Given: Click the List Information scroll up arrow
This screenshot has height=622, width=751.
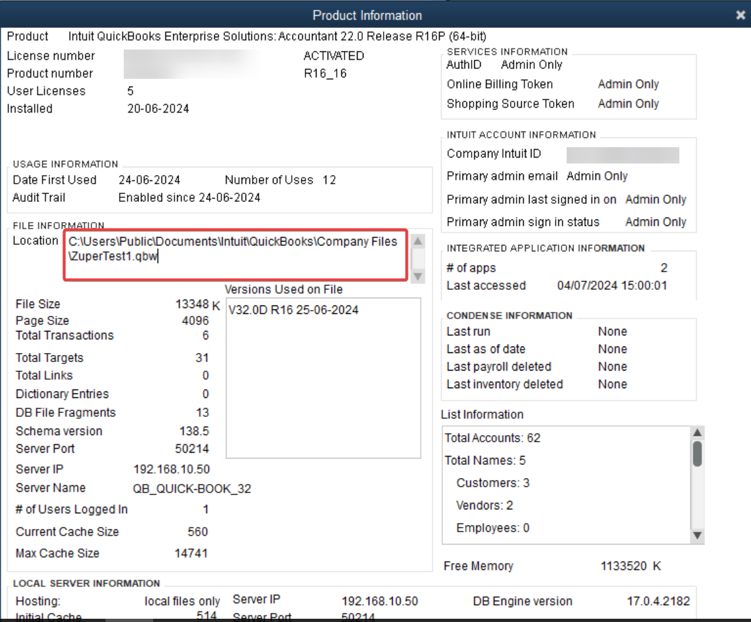Looking at the screenshot, I should click(x=698, y=433).
